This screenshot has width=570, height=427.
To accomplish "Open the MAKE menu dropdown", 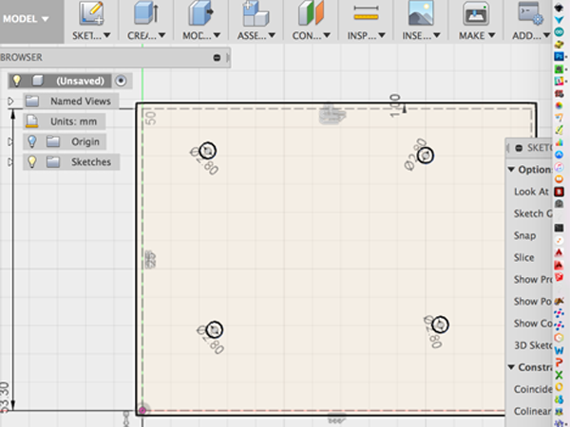I will pyautogui.click(x=477, y=36).
